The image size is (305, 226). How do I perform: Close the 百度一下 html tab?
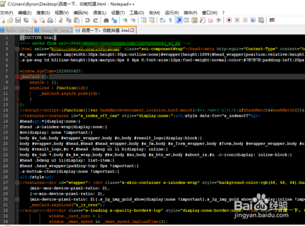132,31
